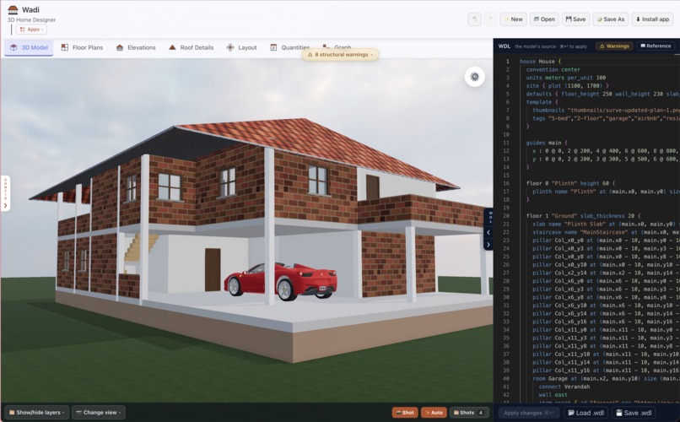Open the Change view dropdown

[x=98, y=413]
